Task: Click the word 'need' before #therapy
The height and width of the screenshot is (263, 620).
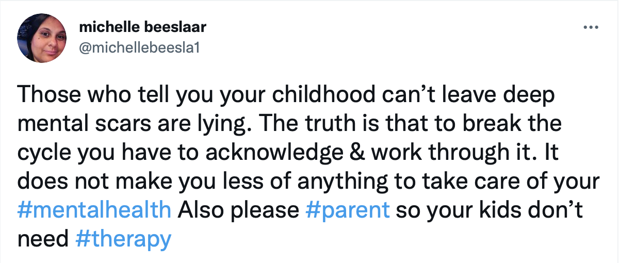Action: click(42, 238)
